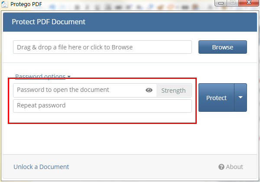Viewport: 260px width, 182px height.
Task: Click the caret arrow next to Password options
Action: 69,77
